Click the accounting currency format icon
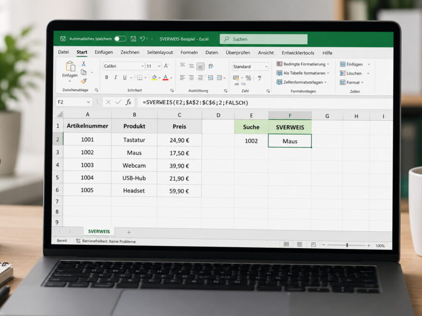The image size is (422, 316). point(236,78)
